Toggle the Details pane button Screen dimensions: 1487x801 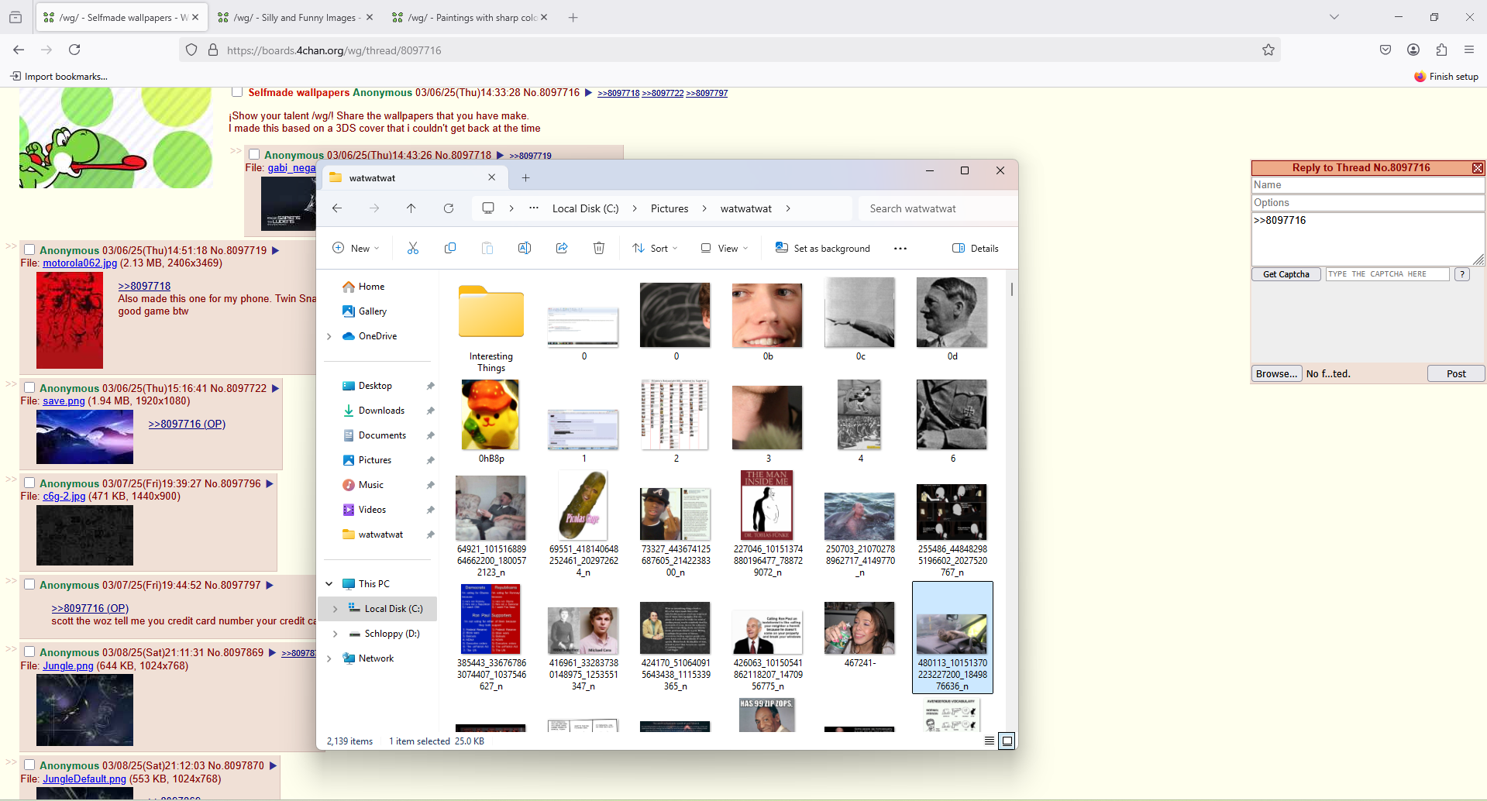[975, 248]
